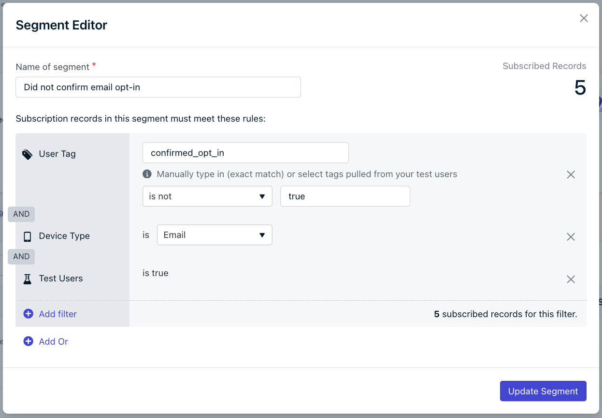Click the User Tag icon

(28, 154)
